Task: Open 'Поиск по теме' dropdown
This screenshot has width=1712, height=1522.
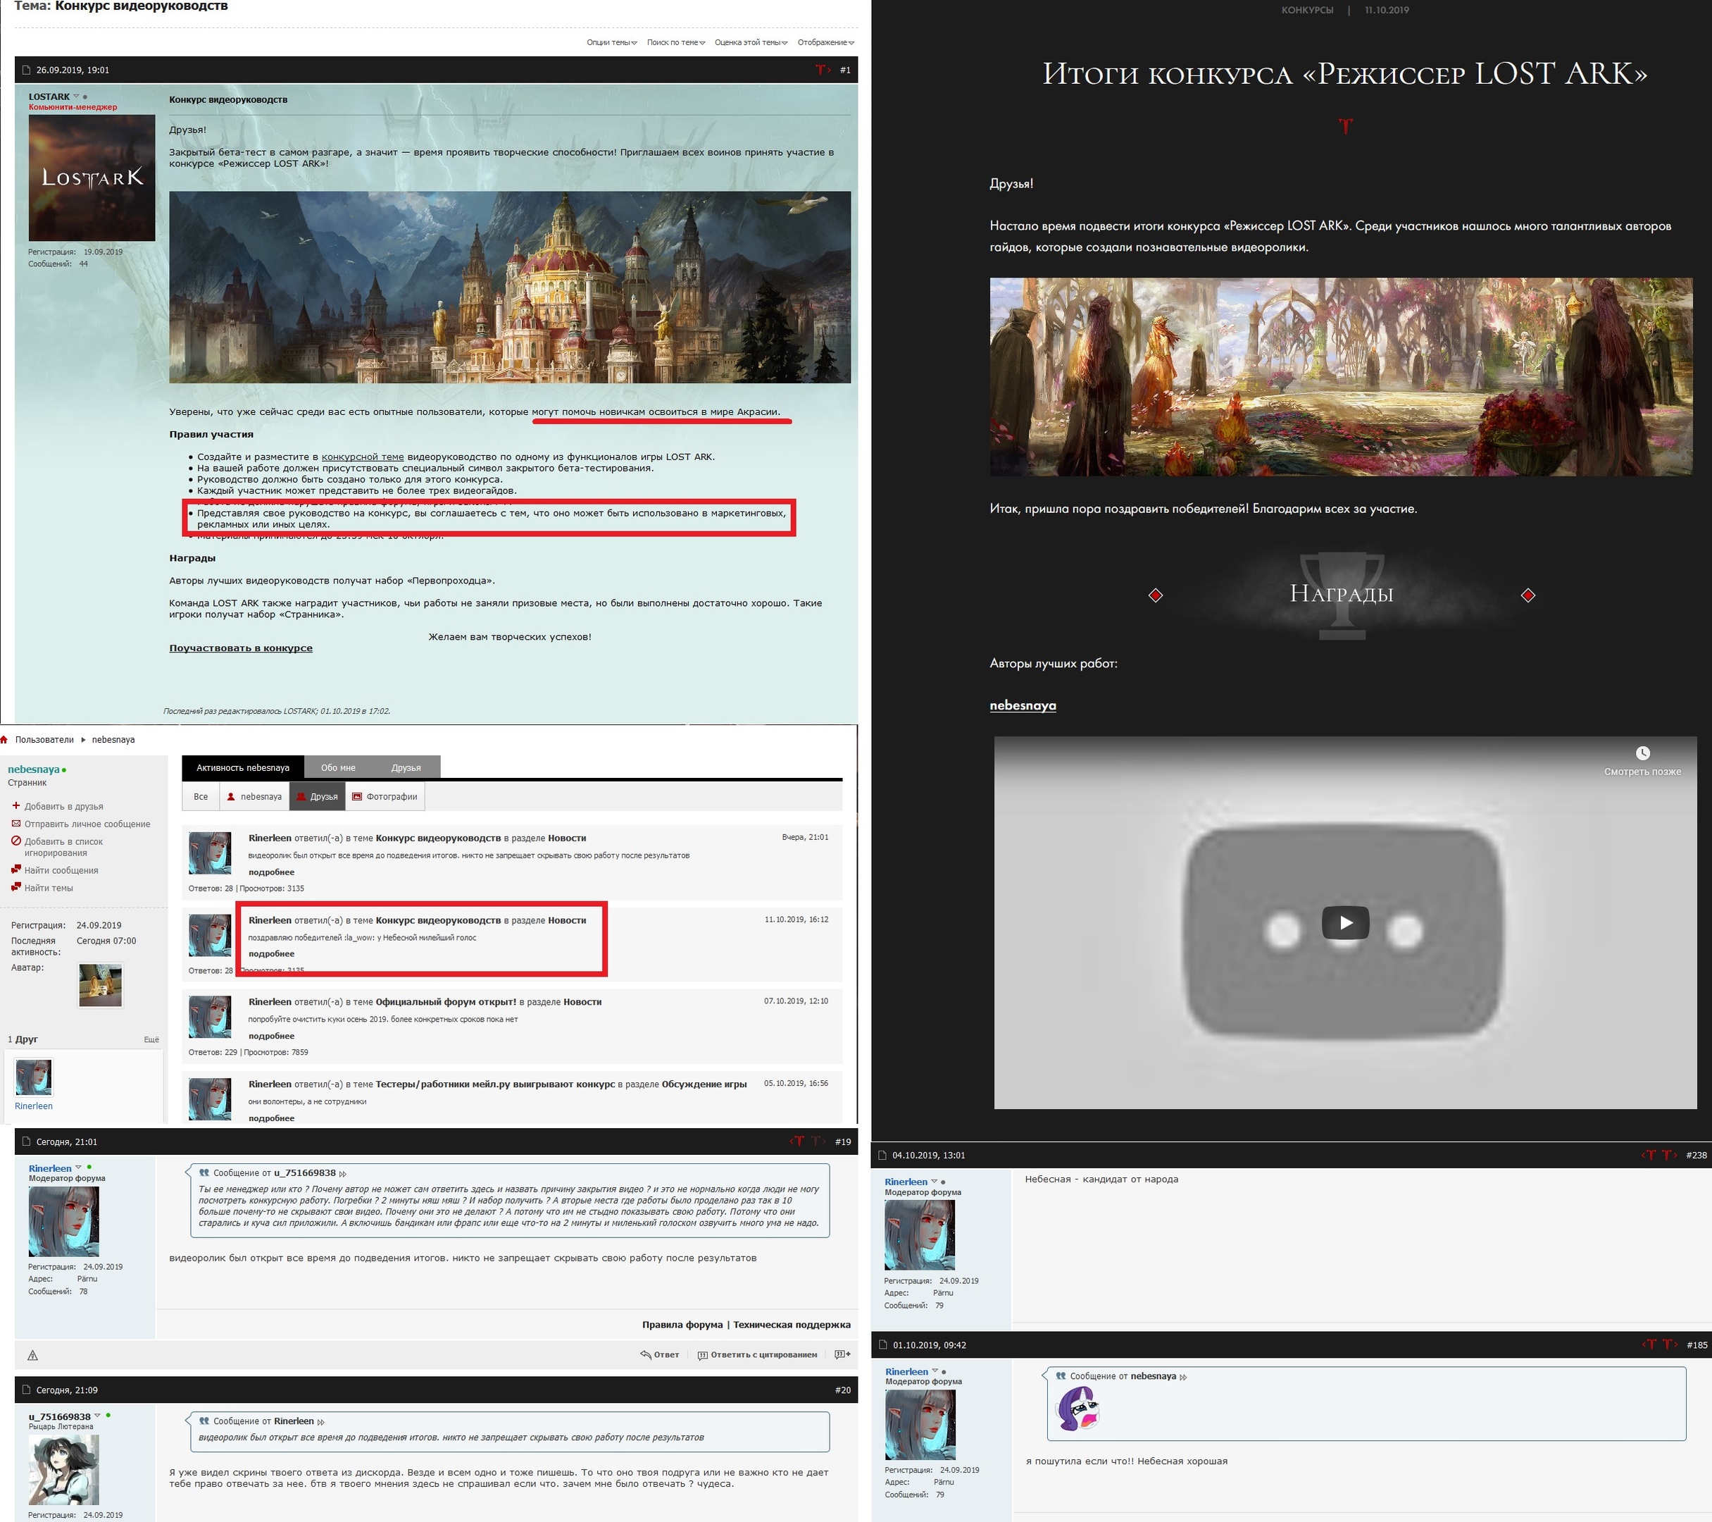Action: 675,42
